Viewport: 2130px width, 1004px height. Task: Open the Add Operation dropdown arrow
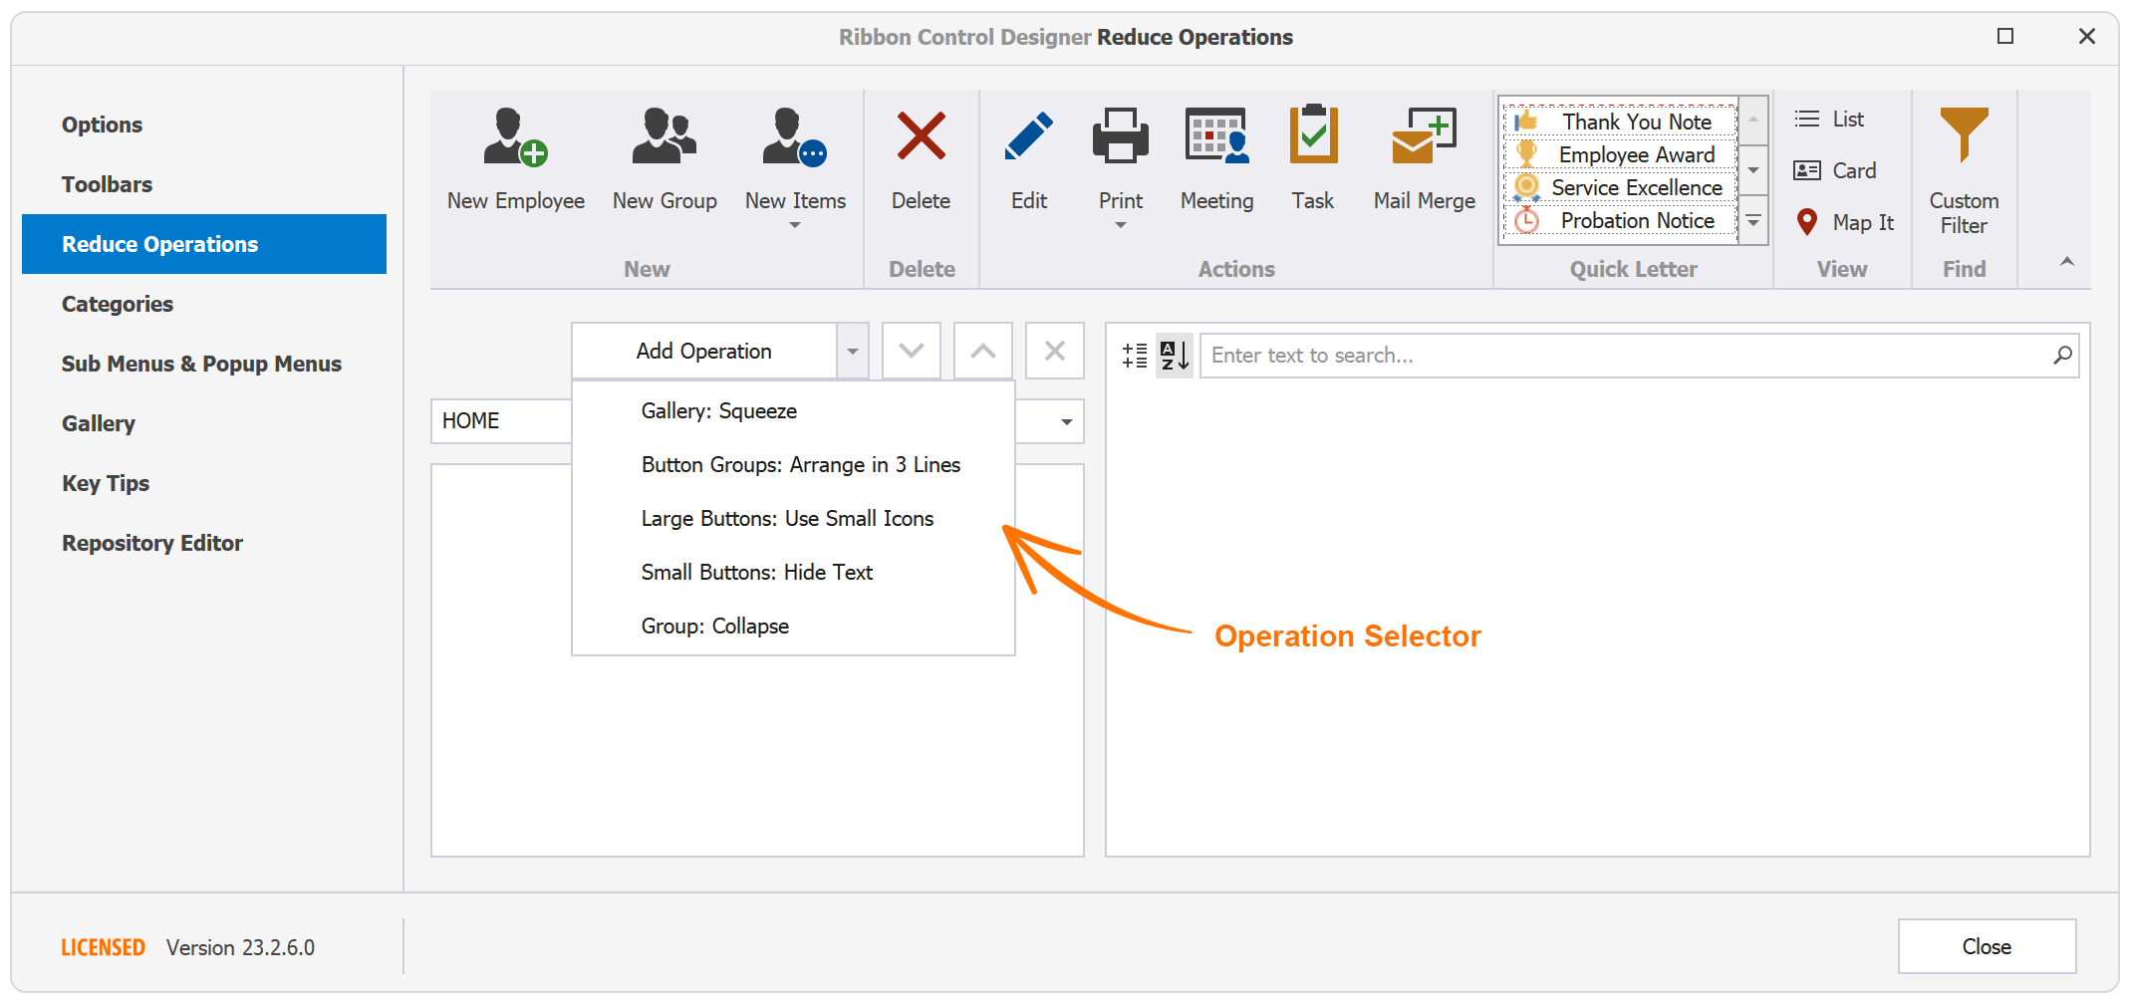point(852,351)
